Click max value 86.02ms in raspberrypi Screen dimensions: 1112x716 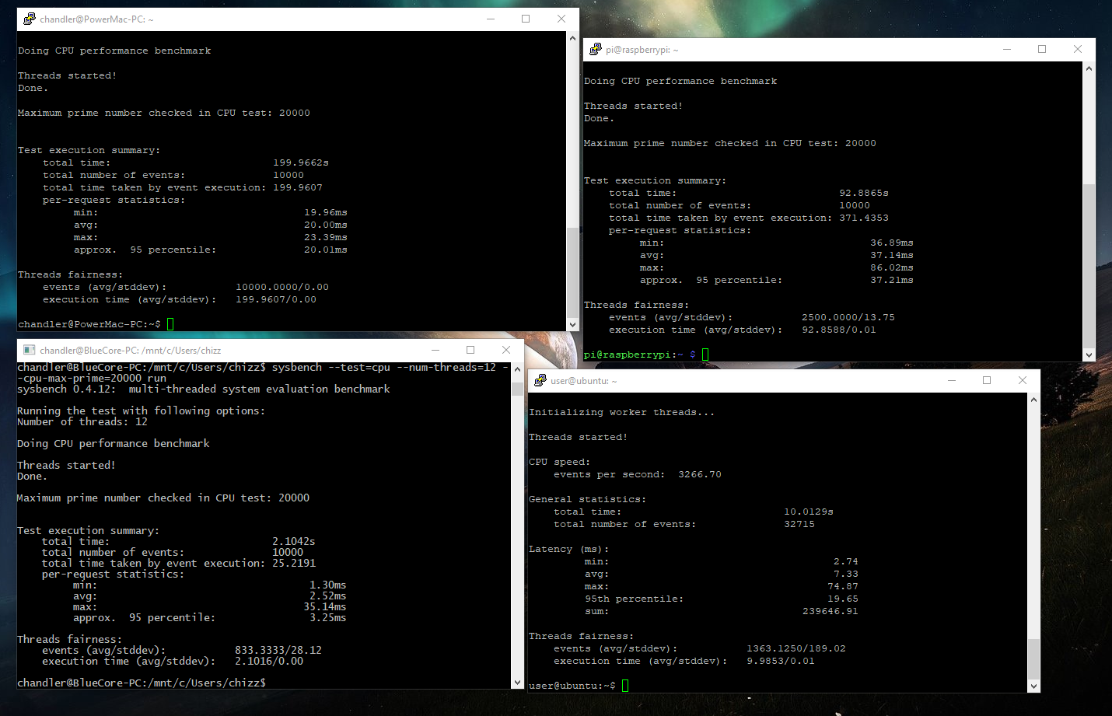pyautogui.click(x=892, y=267)
